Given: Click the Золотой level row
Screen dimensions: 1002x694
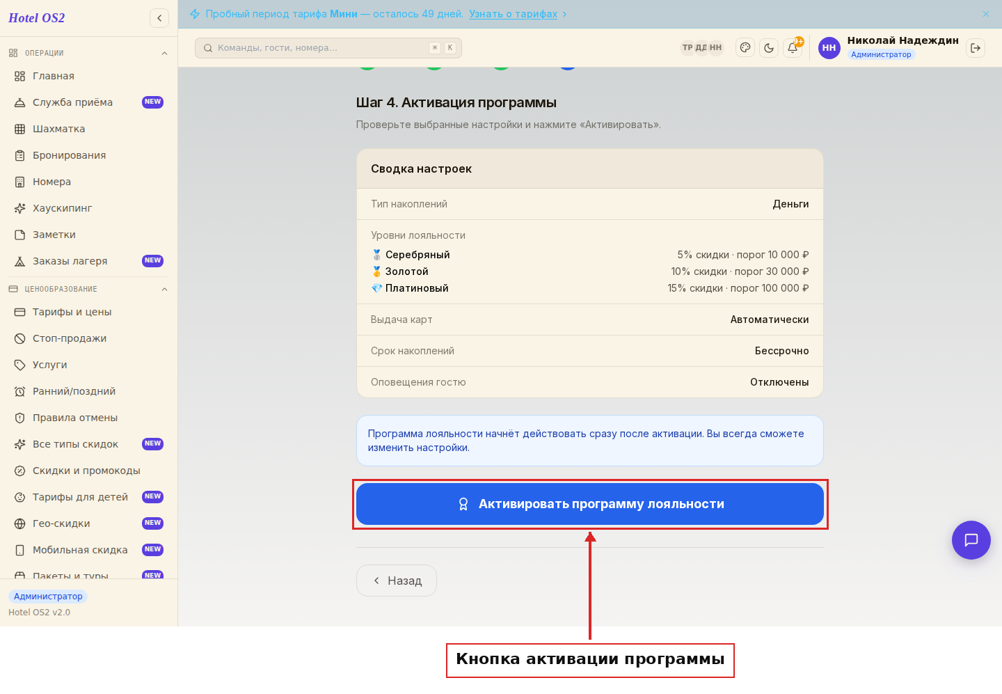Looking at the screenshot, I should pyautogui.click(x=590, y=271).
